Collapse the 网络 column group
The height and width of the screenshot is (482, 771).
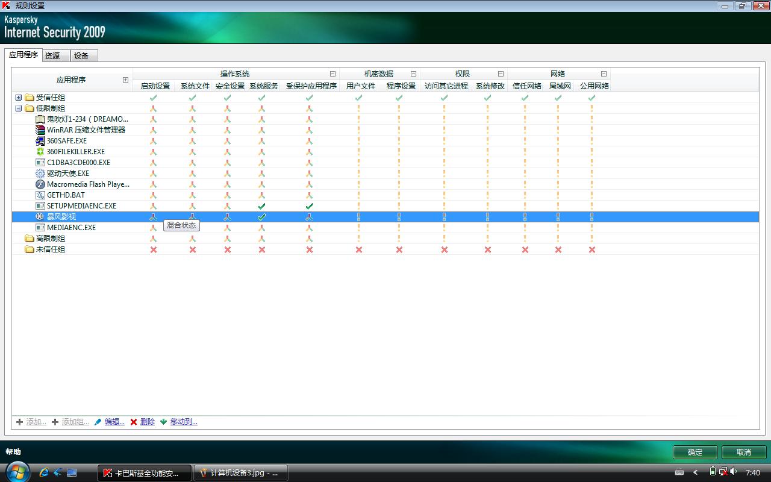point(604,74)
